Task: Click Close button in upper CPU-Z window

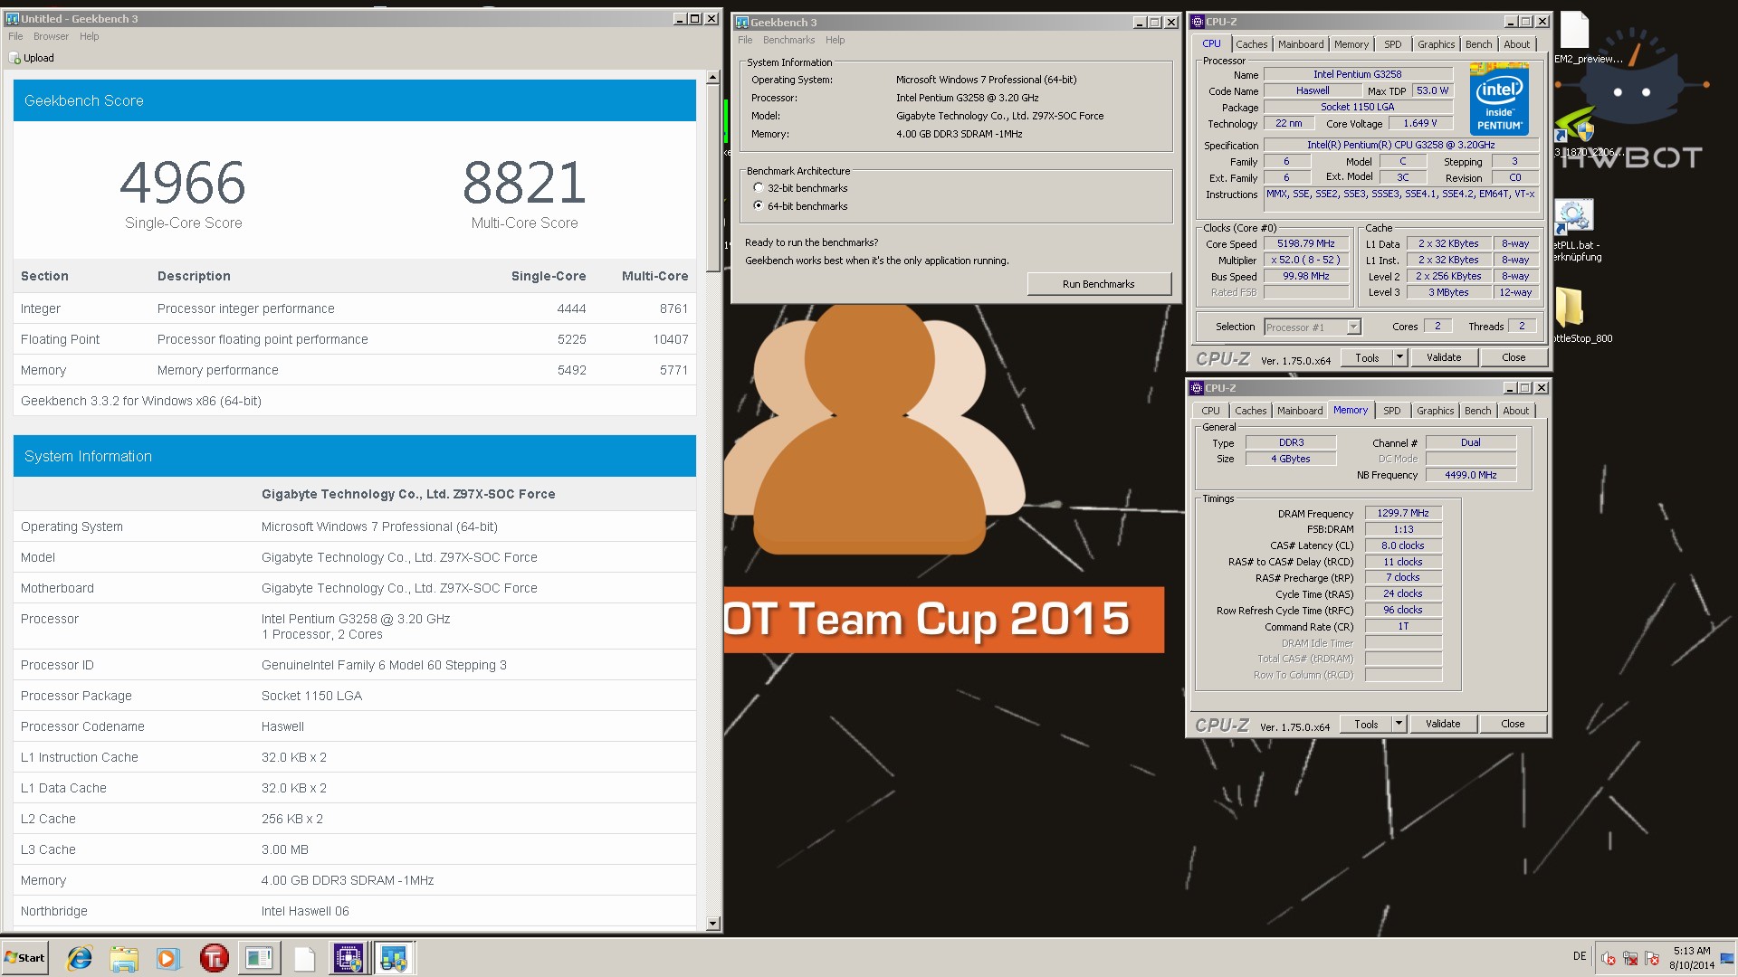Action: click(x=1514, y=357)
